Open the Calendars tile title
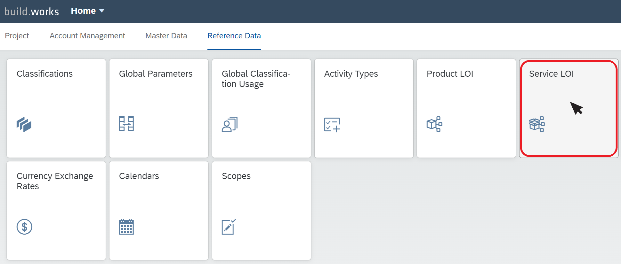 pyautogui.click(x=139, y=176)
